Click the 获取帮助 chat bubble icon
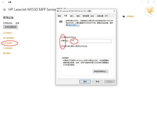 [123, 17]
